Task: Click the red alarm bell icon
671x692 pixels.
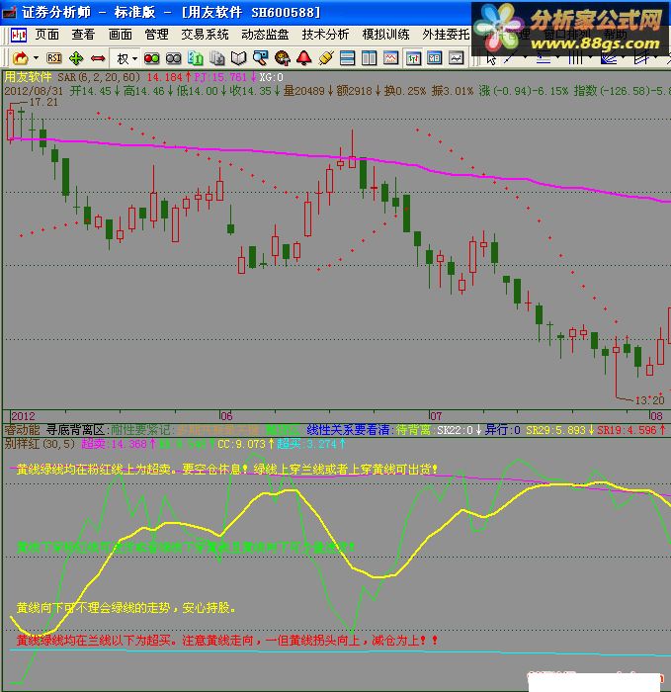Action: 304,58
